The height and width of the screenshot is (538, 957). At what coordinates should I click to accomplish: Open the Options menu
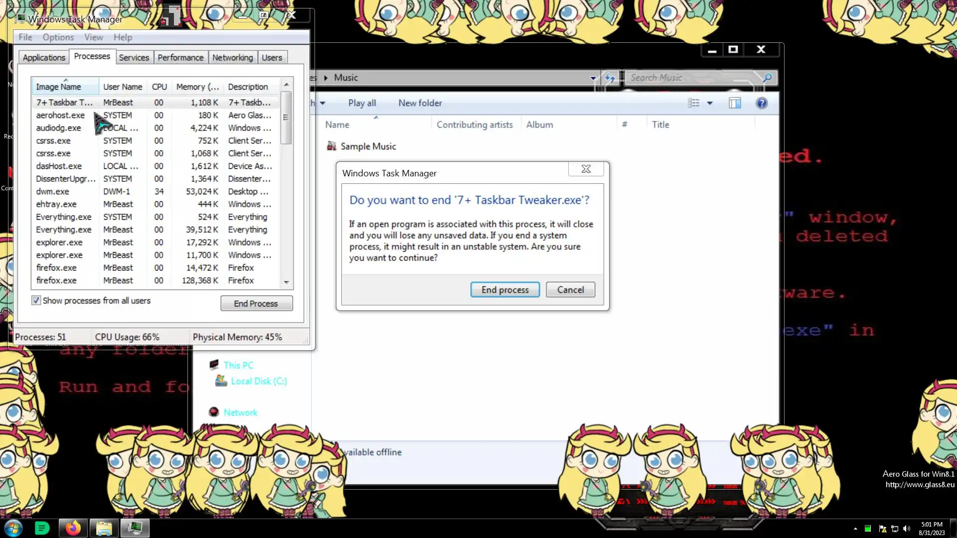point(58,37)
